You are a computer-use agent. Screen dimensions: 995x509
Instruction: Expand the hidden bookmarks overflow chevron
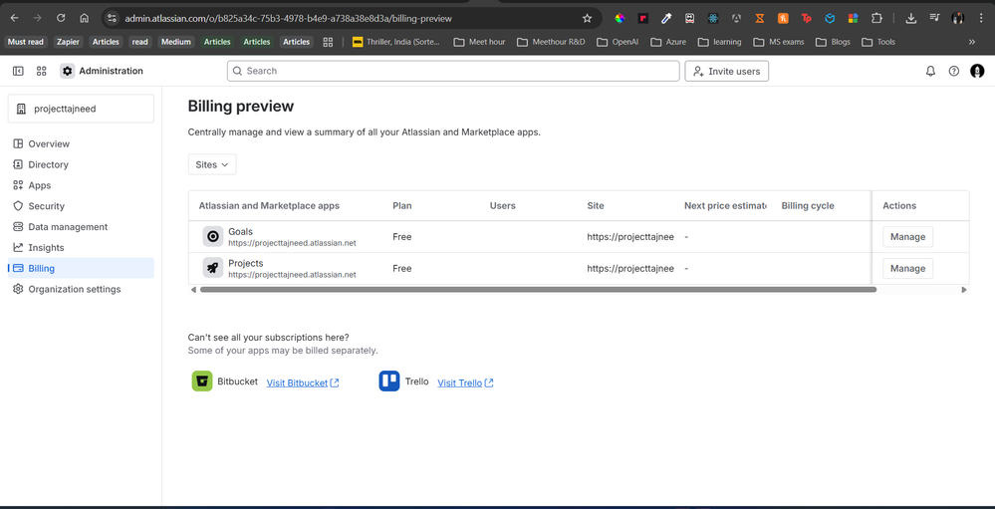pyautogui.click(x=971, y=42)
